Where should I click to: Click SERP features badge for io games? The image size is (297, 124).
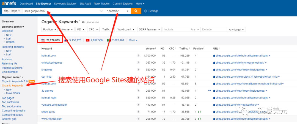coord(138,70)
